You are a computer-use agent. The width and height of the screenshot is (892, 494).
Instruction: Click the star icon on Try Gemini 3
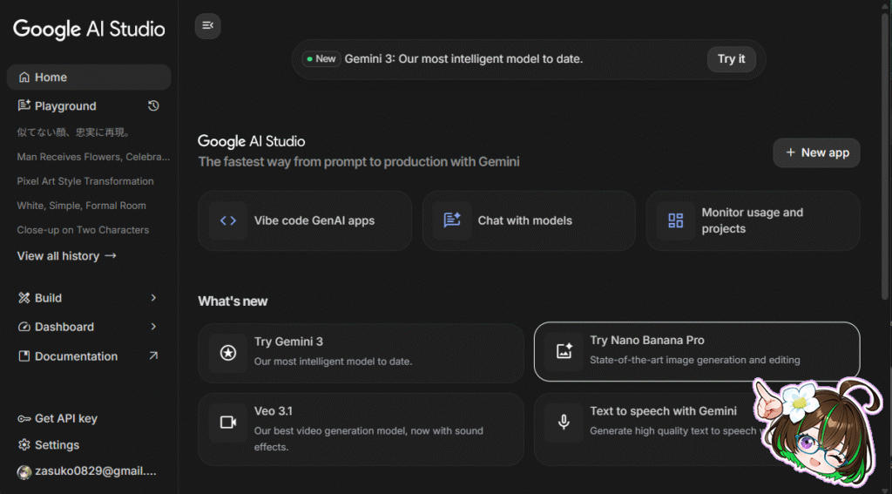pos(228,353)
